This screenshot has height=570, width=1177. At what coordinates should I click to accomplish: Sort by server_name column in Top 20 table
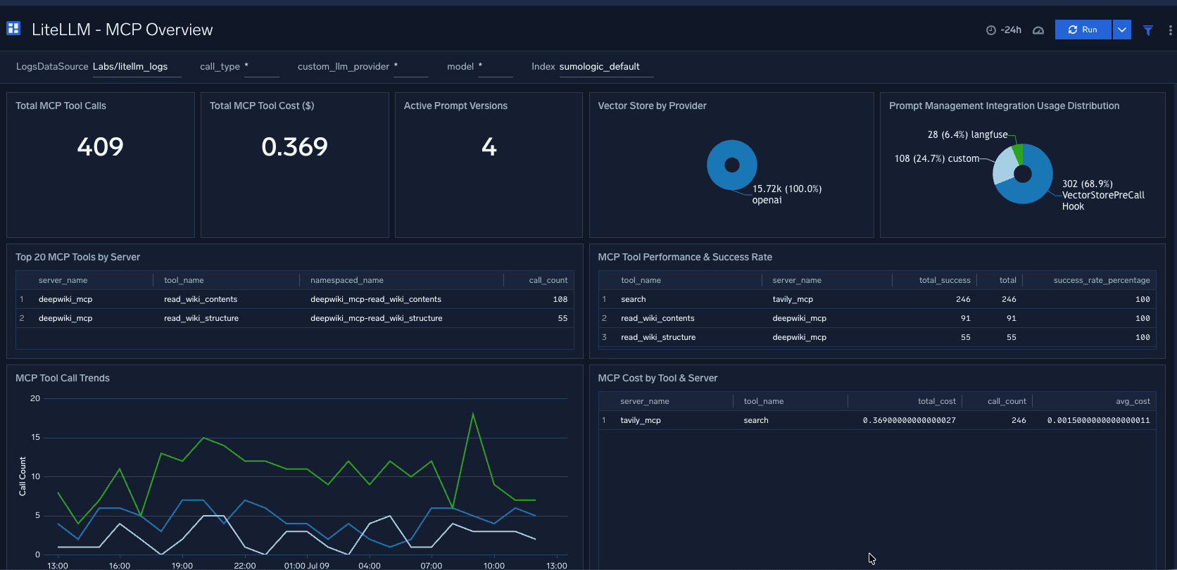coord(63,280)
